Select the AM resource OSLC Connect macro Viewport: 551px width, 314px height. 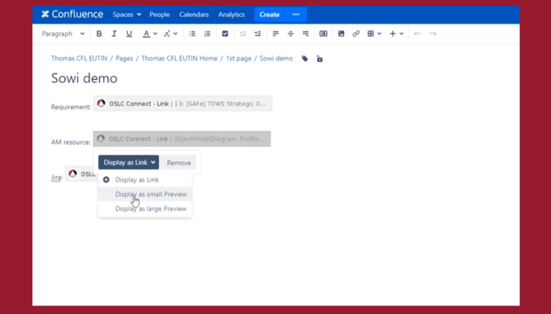(182, 139)
